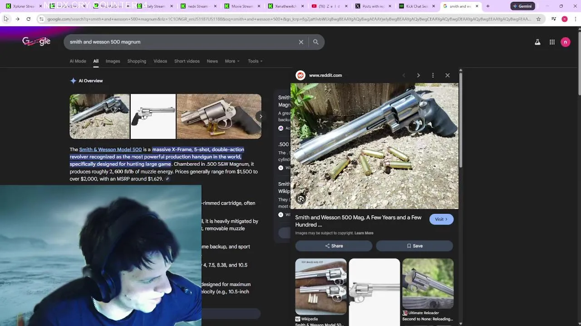
Task: Open site information icon in address bar
Action: 41,19
